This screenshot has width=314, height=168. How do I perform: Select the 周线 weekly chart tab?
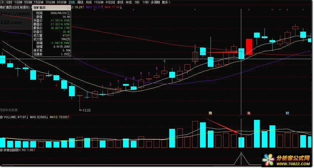(x=80, y=2)
